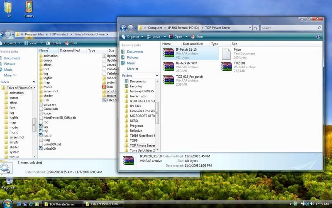
Task: Open the JP desktop folder icon
Action: pyautogui.click(x=7, y=7)
